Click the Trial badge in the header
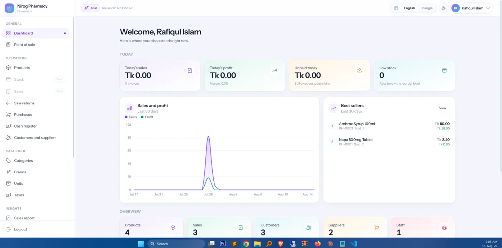 (90, 8)
